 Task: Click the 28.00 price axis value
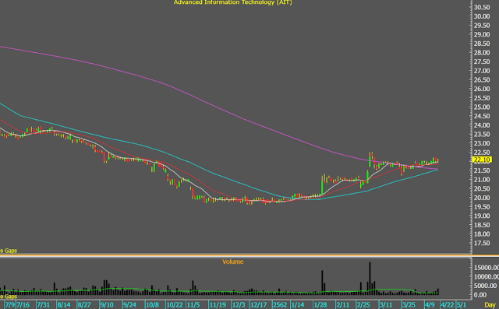[482, 53]
